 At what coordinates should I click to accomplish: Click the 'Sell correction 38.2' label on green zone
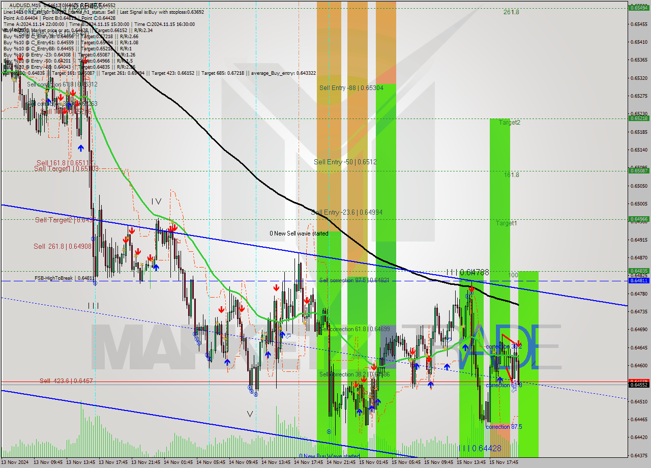pos(354,374)
